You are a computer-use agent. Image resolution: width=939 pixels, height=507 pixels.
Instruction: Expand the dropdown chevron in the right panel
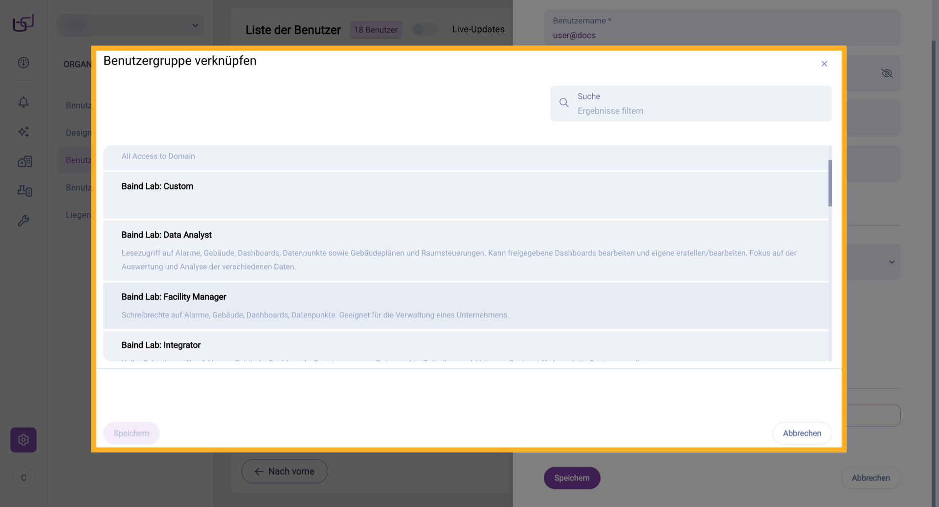coord(892,262)
